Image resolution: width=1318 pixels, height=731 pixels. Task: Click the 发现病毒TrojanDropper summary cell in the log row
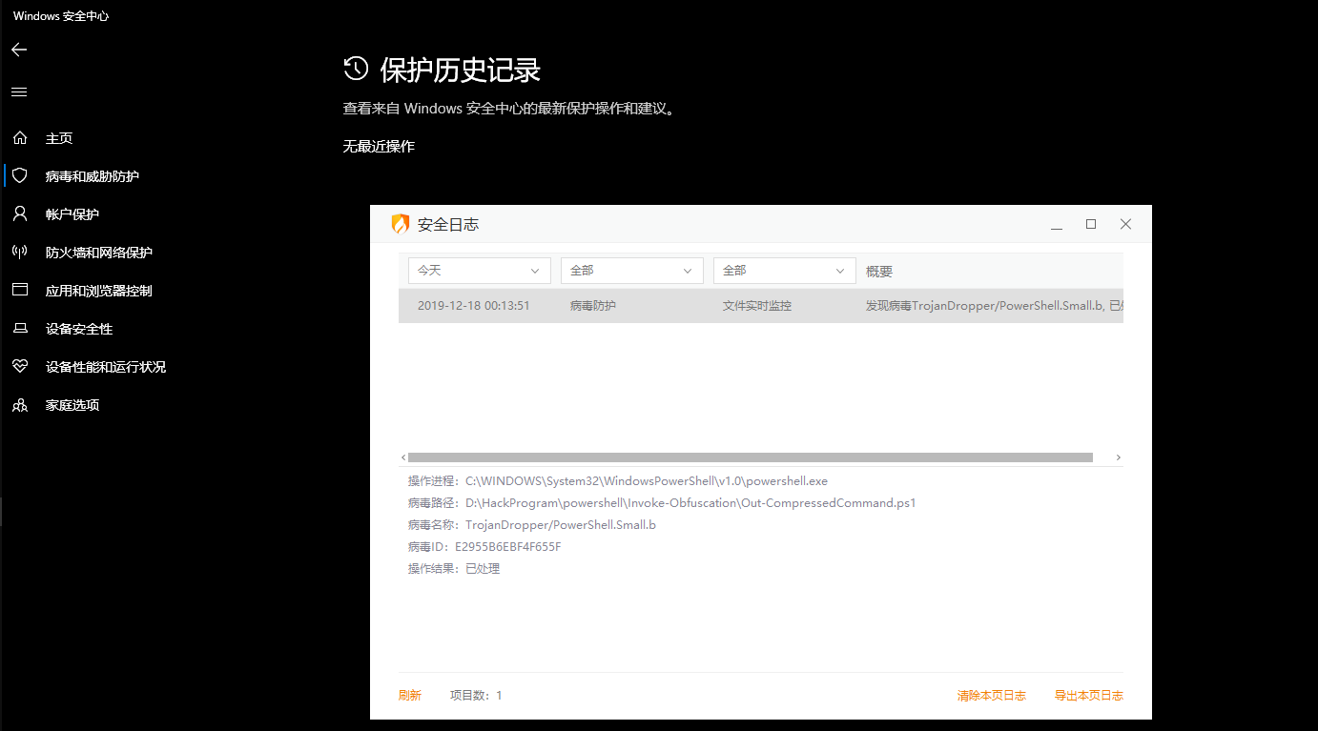(995, 306)
